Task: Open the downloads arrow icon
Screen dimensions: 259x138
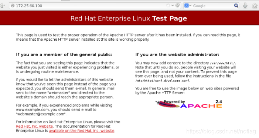Action: coord(245,6)
